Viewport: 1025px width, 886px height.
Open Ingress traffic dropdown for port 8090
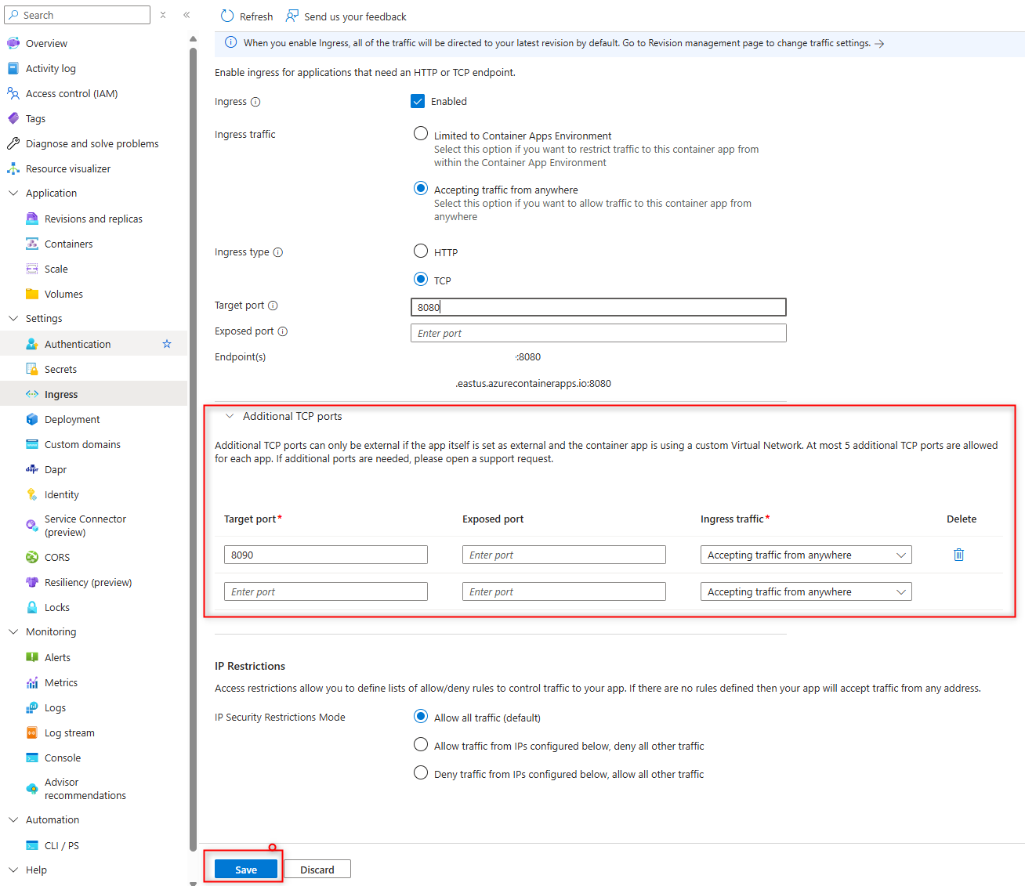[x=806, y=555]
